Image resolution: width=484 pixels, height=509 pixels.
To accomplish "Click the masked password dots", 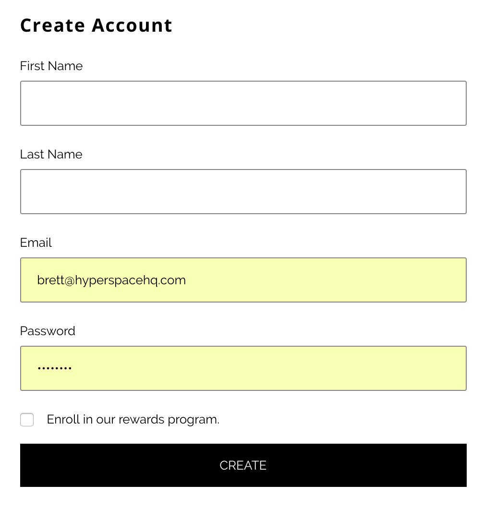I will pyautogui.click(x=54, y=368).
